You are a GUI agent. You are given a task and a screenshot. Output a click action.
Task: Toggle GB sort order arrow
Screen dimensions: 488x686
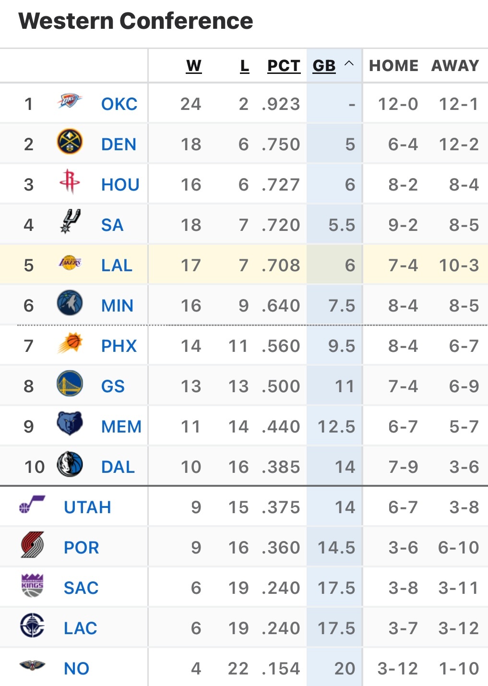(349, 64)
